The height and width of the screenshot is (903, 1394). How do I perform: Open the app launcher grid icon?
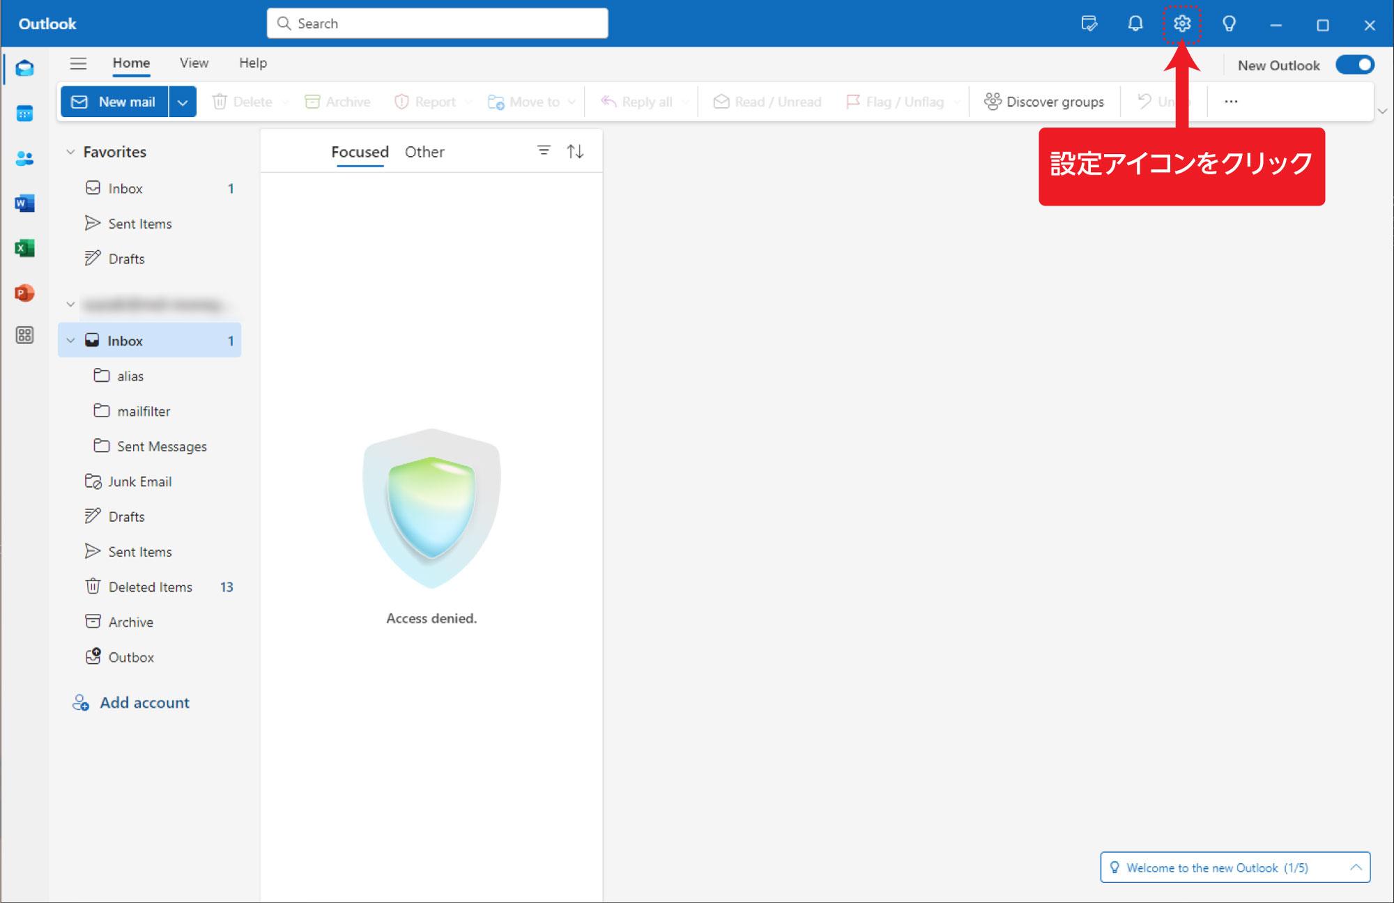pyautogui.click(x=24, y=335)
